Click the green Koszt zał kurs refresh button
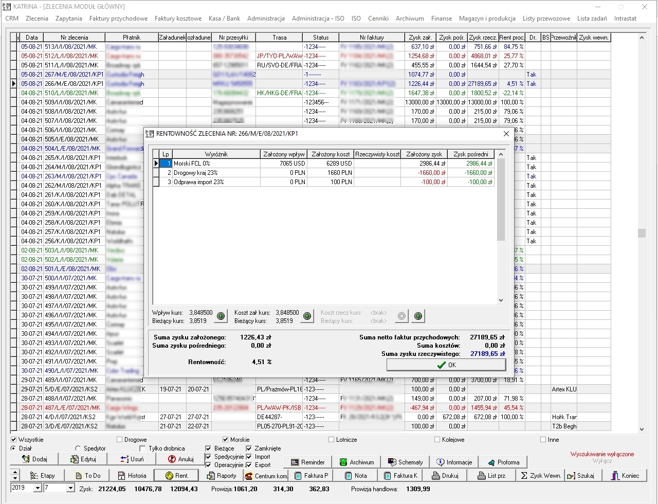Screen dimensions: 658x504 click(307, 316)
